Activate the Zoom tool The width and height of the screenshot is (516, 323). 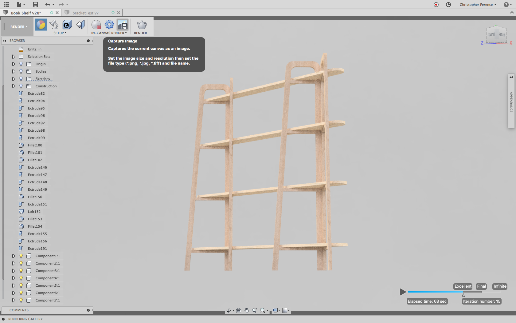tap(255, 310)
